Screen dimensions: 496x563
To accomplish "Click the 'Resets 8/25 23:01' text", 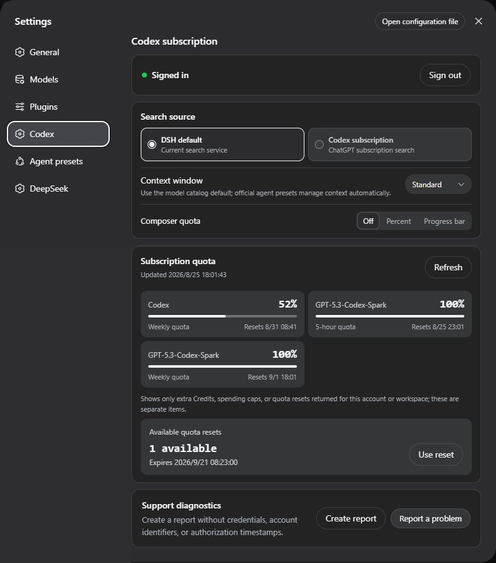I will tap(438, 327).
